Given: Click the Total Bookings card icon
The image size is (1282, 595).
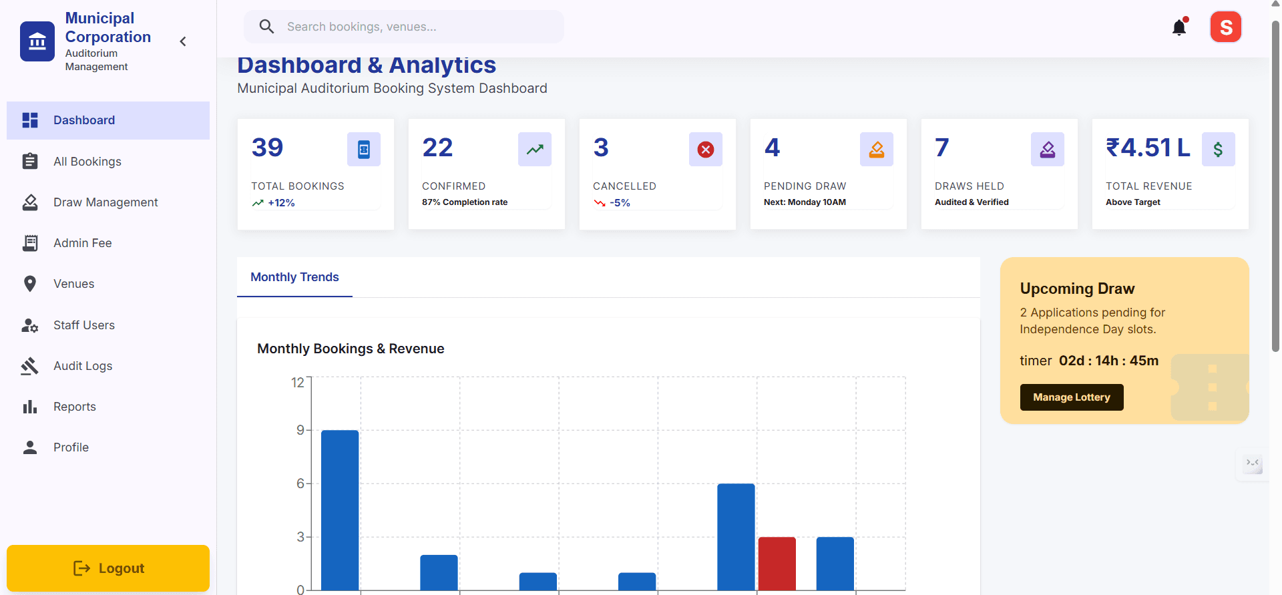Looking at the screenshot, I should [364, 150].
